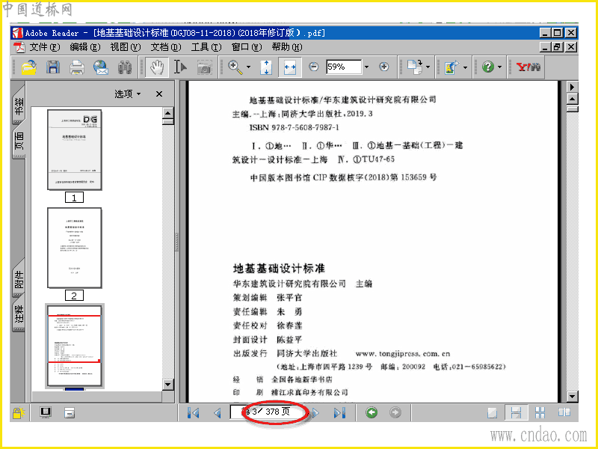Click the green Help question mark icon

[488, 67]
